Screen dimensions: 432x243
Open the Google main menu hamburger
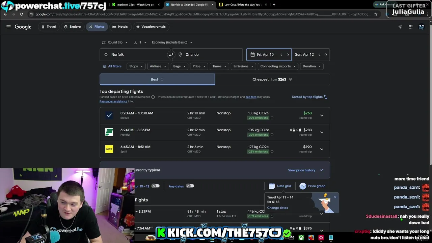click(8, 27)
